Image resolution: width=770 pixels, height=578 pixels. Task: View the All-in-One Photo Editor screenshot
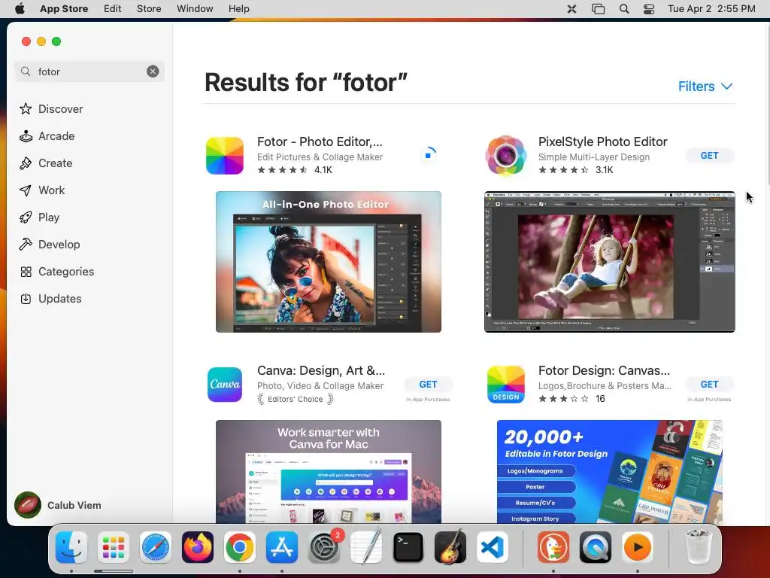coord(329,261)
